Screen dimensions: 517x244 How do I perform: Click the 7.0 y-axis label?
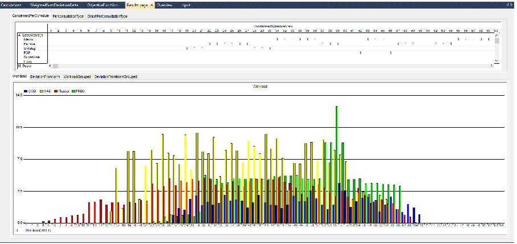(x=20, y=159)
